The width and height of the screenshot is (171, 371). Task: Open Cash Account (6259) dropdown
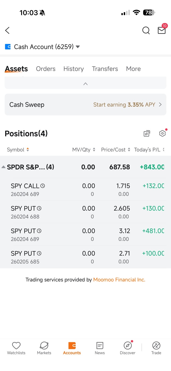click(x=42, y=47)
